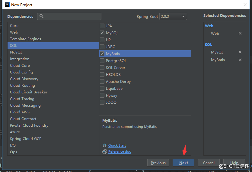Choose the NoSQL category
Screen dimensions: 252x172
tap(53, 52)
